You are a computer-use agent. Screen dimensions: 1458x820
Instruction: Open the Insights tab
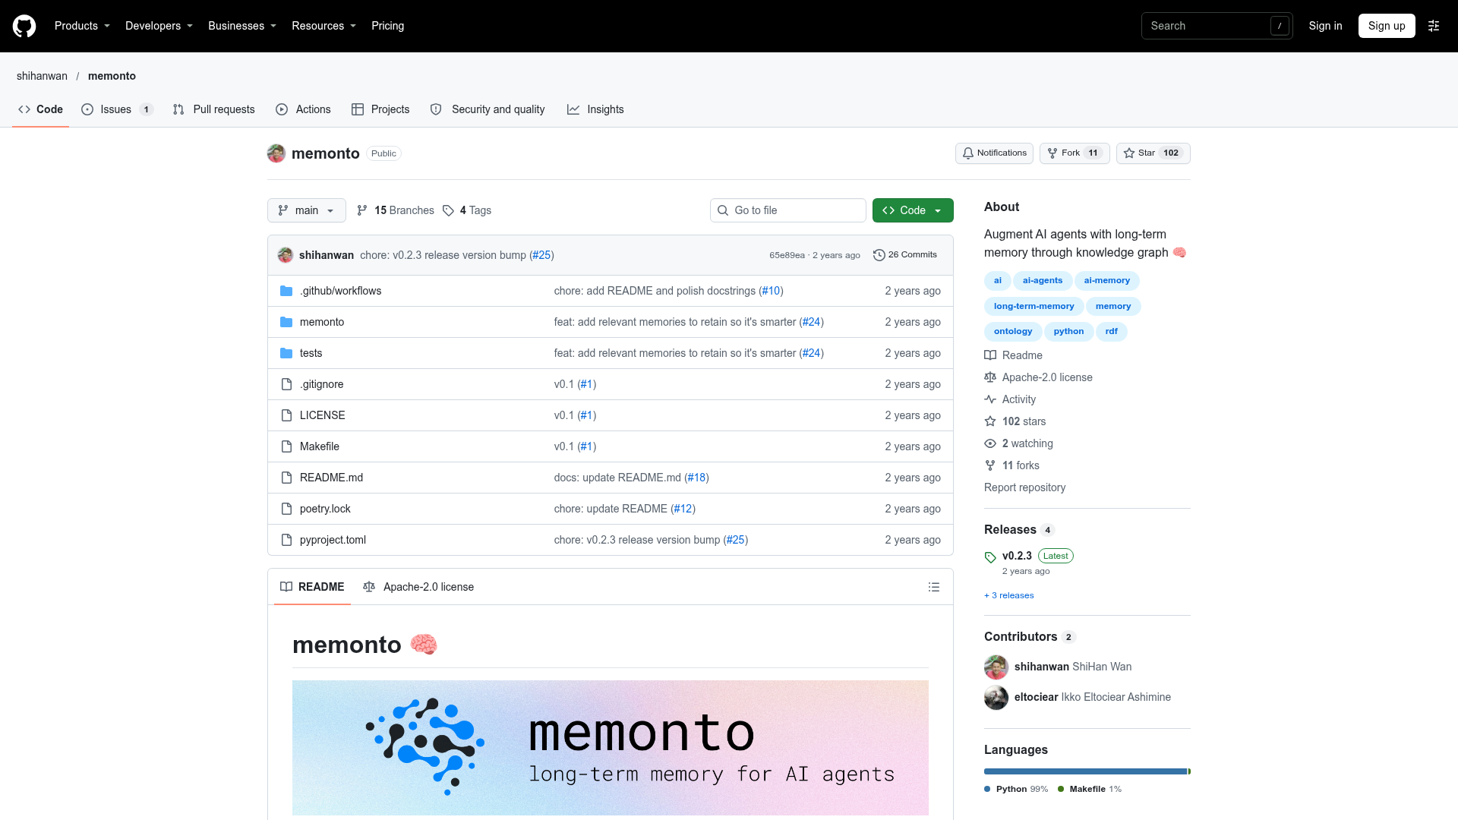tap(595, 109)
